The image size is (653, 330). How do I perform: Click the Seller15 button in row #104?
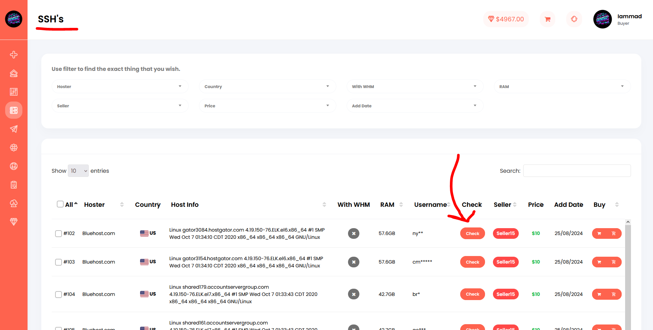click(506, 294)
